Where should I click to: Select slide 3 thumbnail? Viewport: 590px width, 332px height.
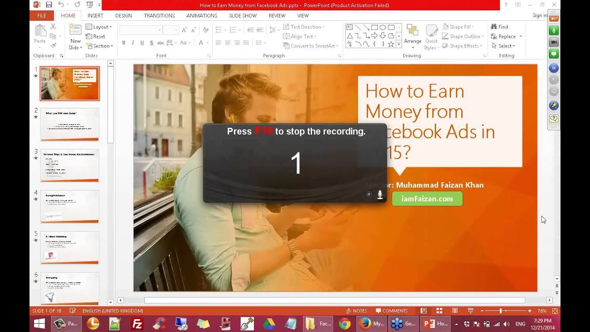click(70, 166)
